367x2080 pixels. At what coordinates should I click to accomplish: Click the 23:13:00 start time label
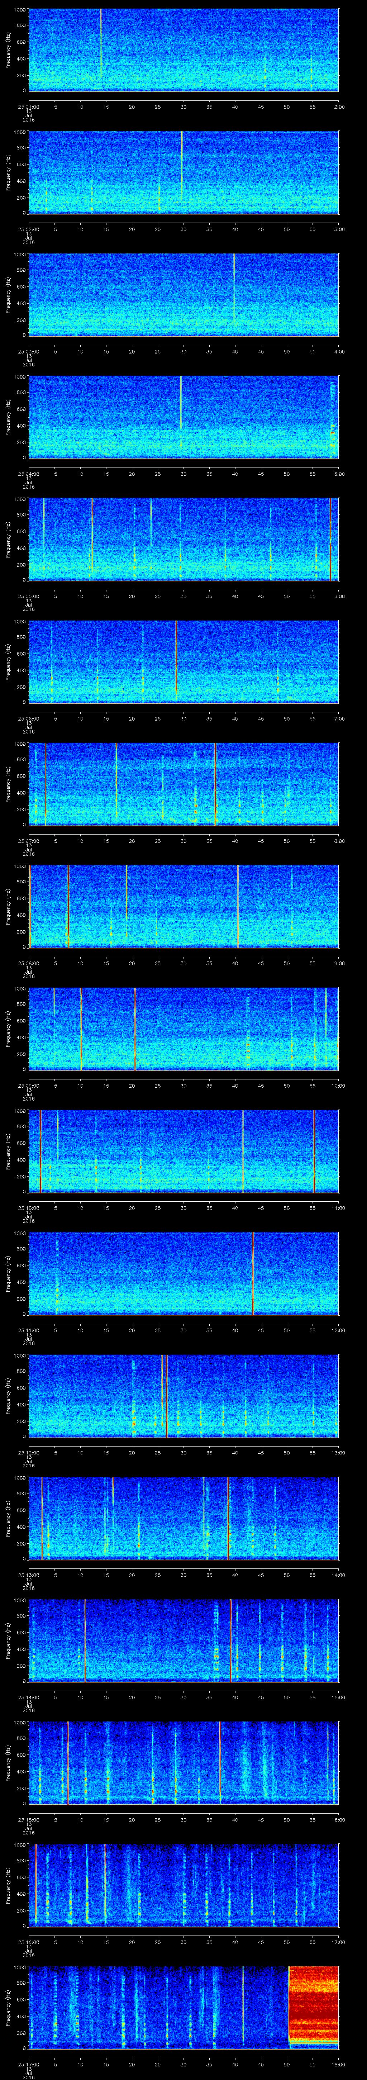(x=28, y=1575)
